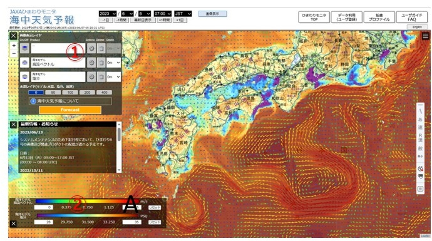432x241 pixels.
Task: Delete the salinity layer with trash icon
Action: pos(101,77)
